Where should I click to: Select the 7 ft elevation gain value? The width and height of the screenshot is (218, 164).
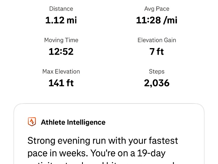point(157,51)
